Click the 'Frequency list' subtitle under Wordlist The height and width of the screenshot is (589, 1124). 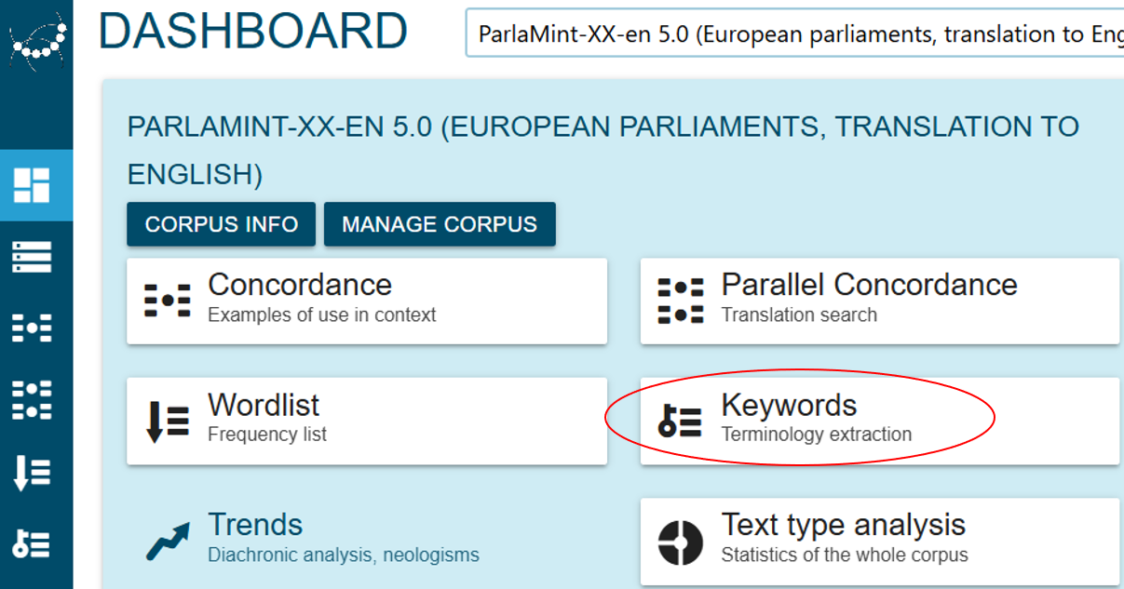tap(267, 435)
